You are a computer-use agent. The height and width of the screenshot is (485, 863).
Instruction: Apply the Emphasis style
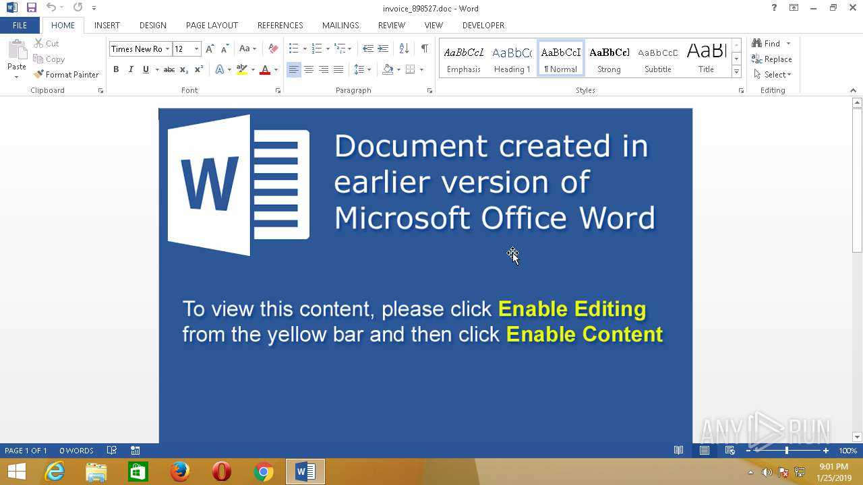point(464,59)
